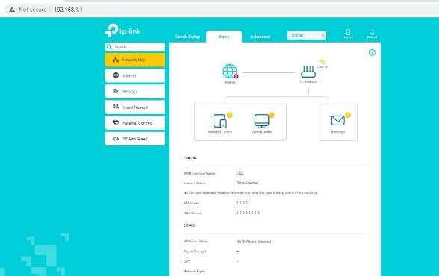Click the Log out icon
Image resolution: width=439 pixels, height=276 pixels.
coord(347,34)
